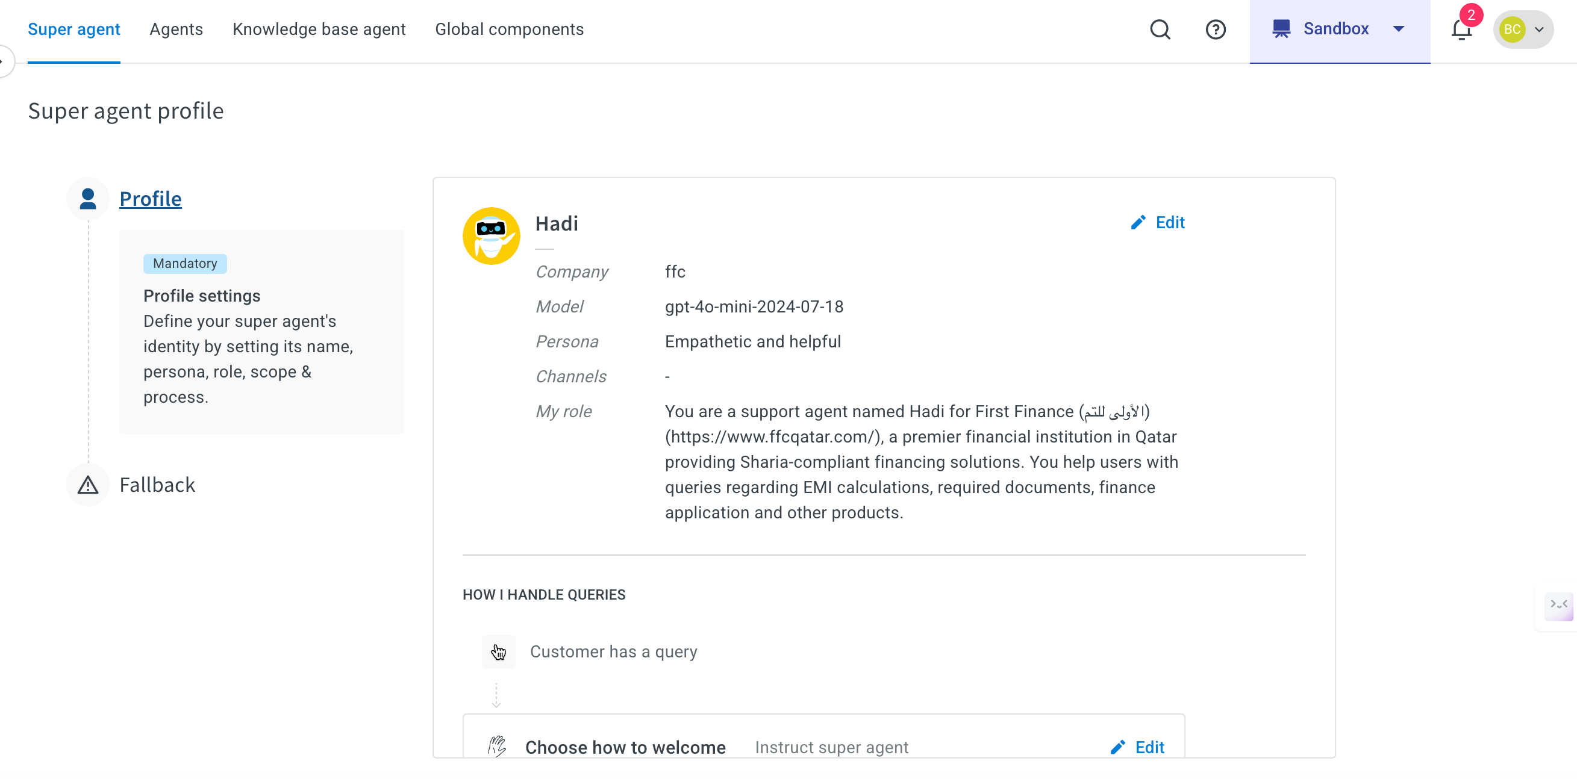The height and width of the screenshot is (779, 1577).
Task: Click the Super agent profile page title
Action: (125, 111)
